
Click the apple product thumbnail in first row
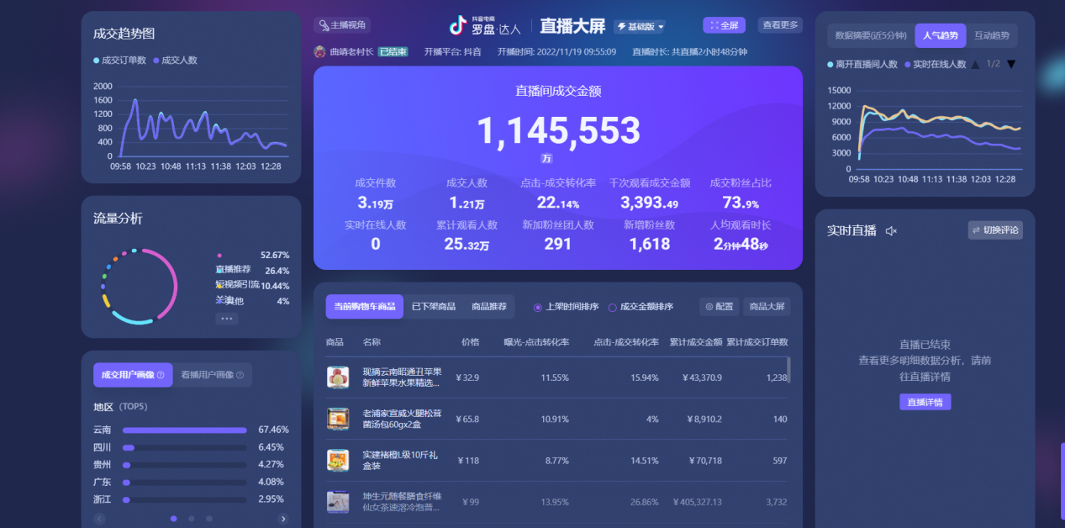(338, 378)
